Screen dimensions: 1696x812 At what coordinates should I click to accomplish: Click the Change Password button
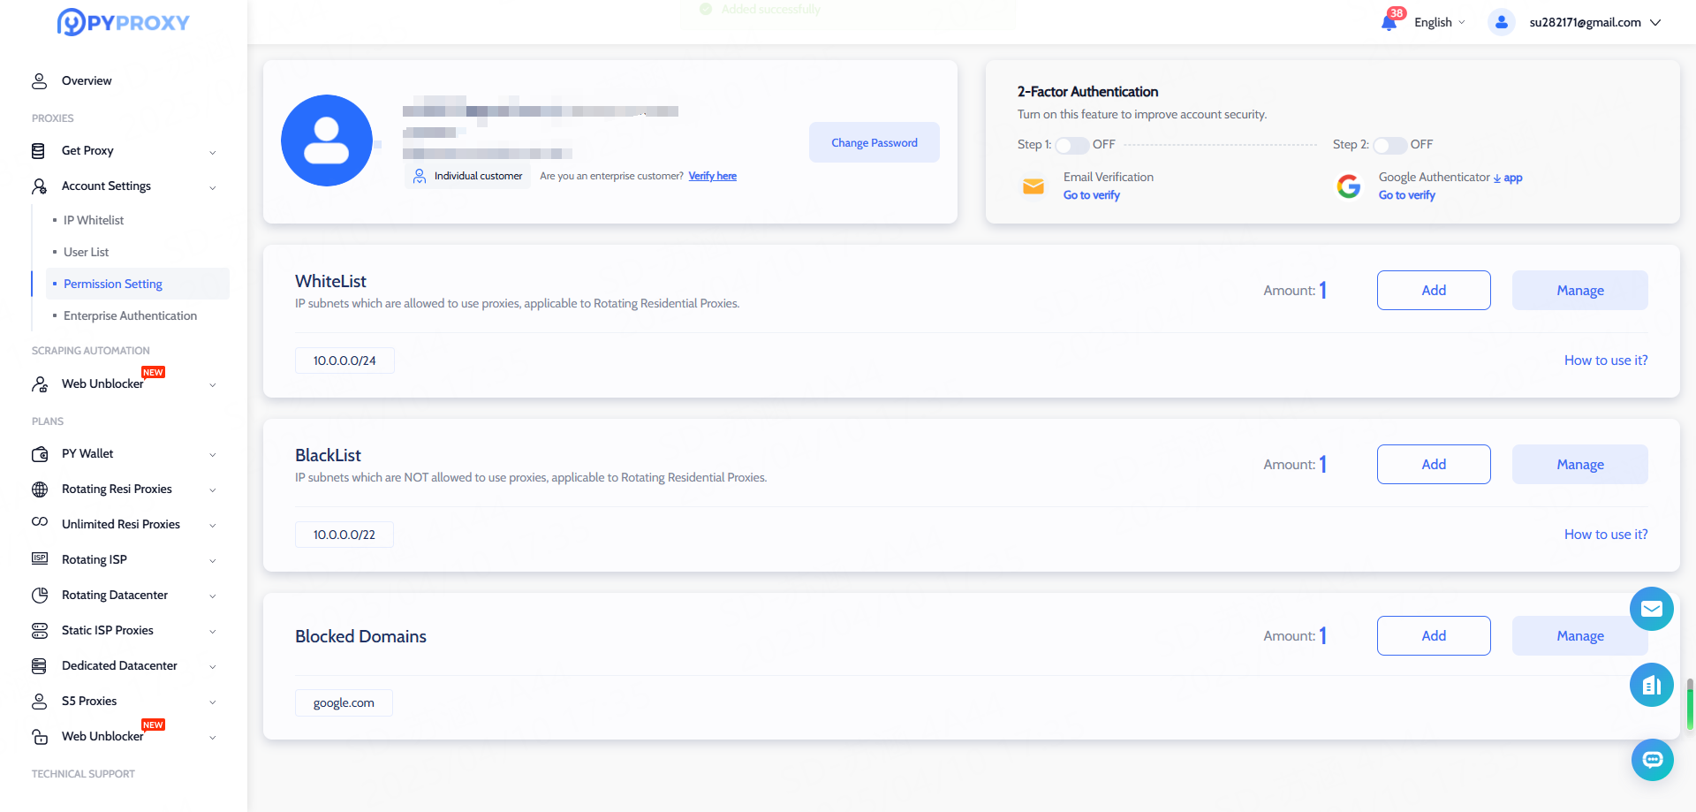pos(874,142)
